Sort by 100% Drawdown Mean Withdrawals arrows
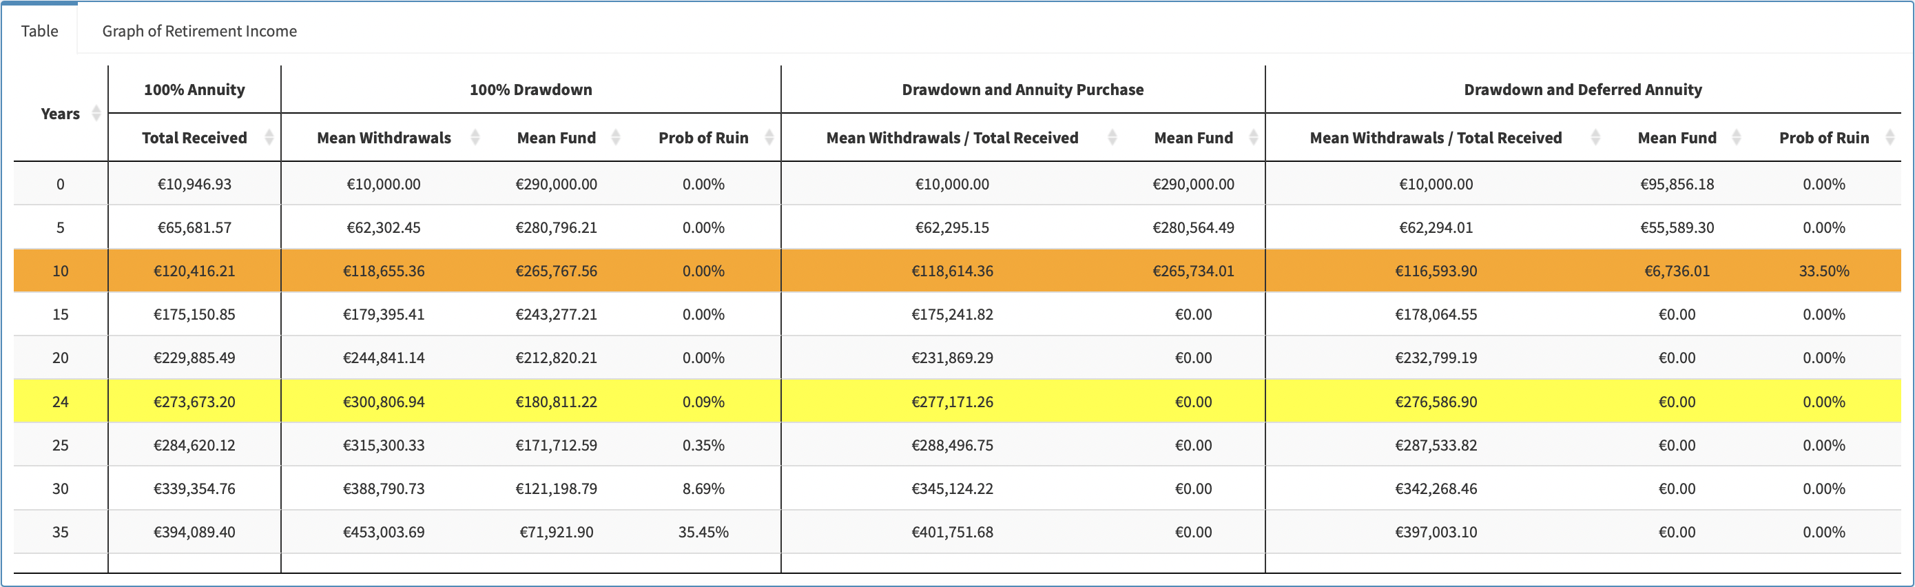Screen dimensions: 1915x587 tap(475, 138)
